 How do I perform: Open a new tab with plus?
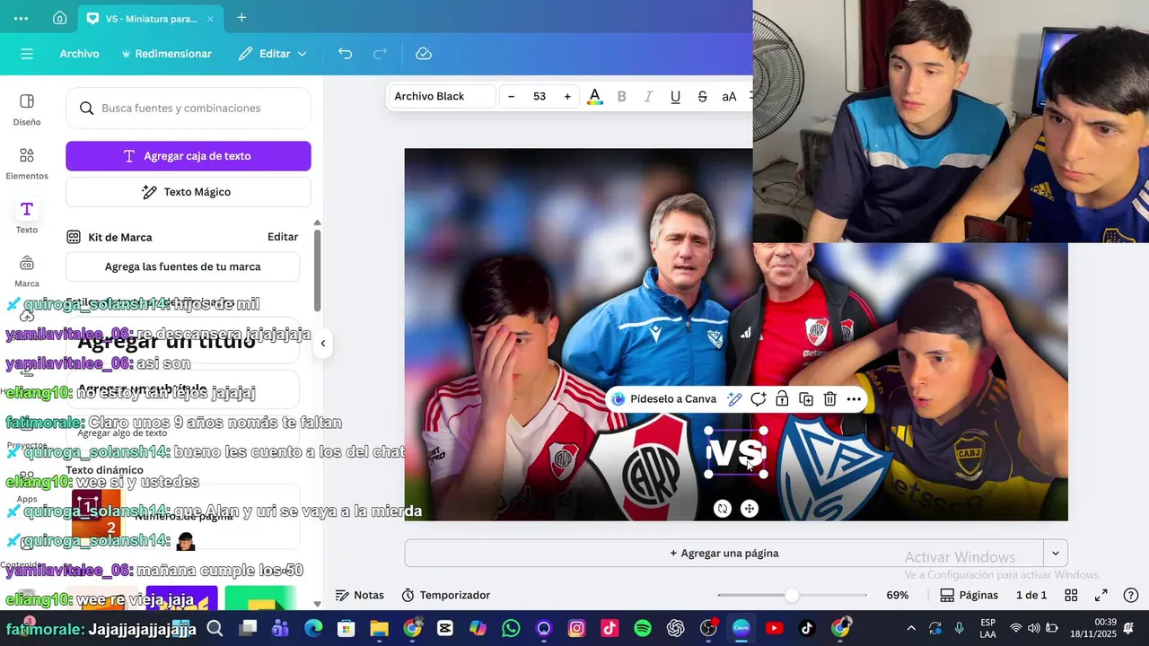[x=241, y=18]
